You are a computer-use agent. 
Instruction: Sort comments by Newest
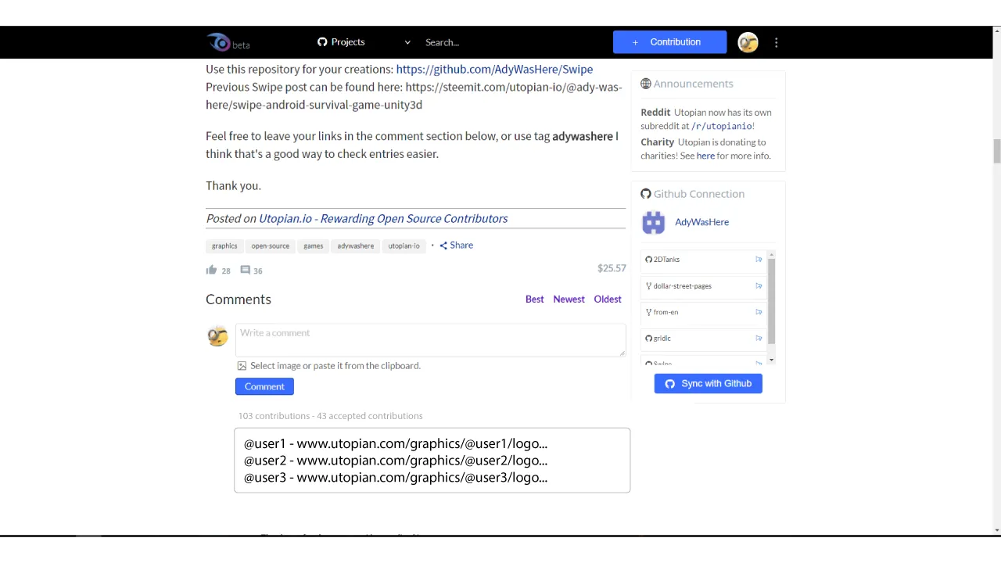(x=569, y=299)
